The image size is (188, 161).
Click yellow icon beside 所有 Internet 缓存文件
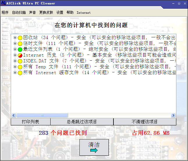click(20, 73)
